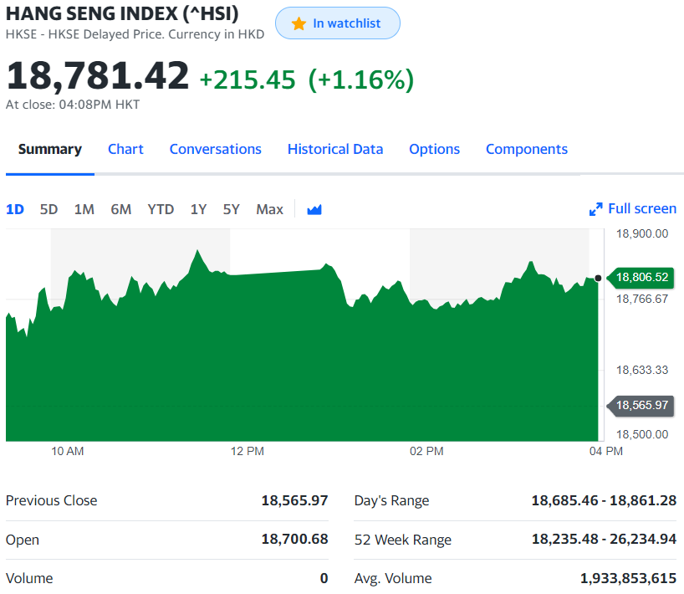
Task: Click the 02 PM axis label
Action: [x=426, y=451]
